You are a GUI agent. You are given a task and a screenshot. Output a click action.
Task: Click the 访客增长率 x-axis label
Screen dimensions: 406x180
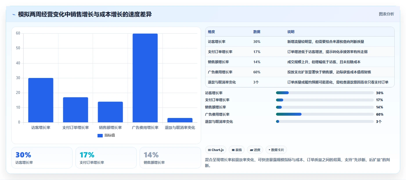tap(41, 128)
